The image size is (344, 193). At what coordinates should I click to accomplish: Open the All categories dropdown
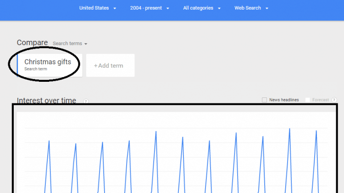[x=202, y=8]
